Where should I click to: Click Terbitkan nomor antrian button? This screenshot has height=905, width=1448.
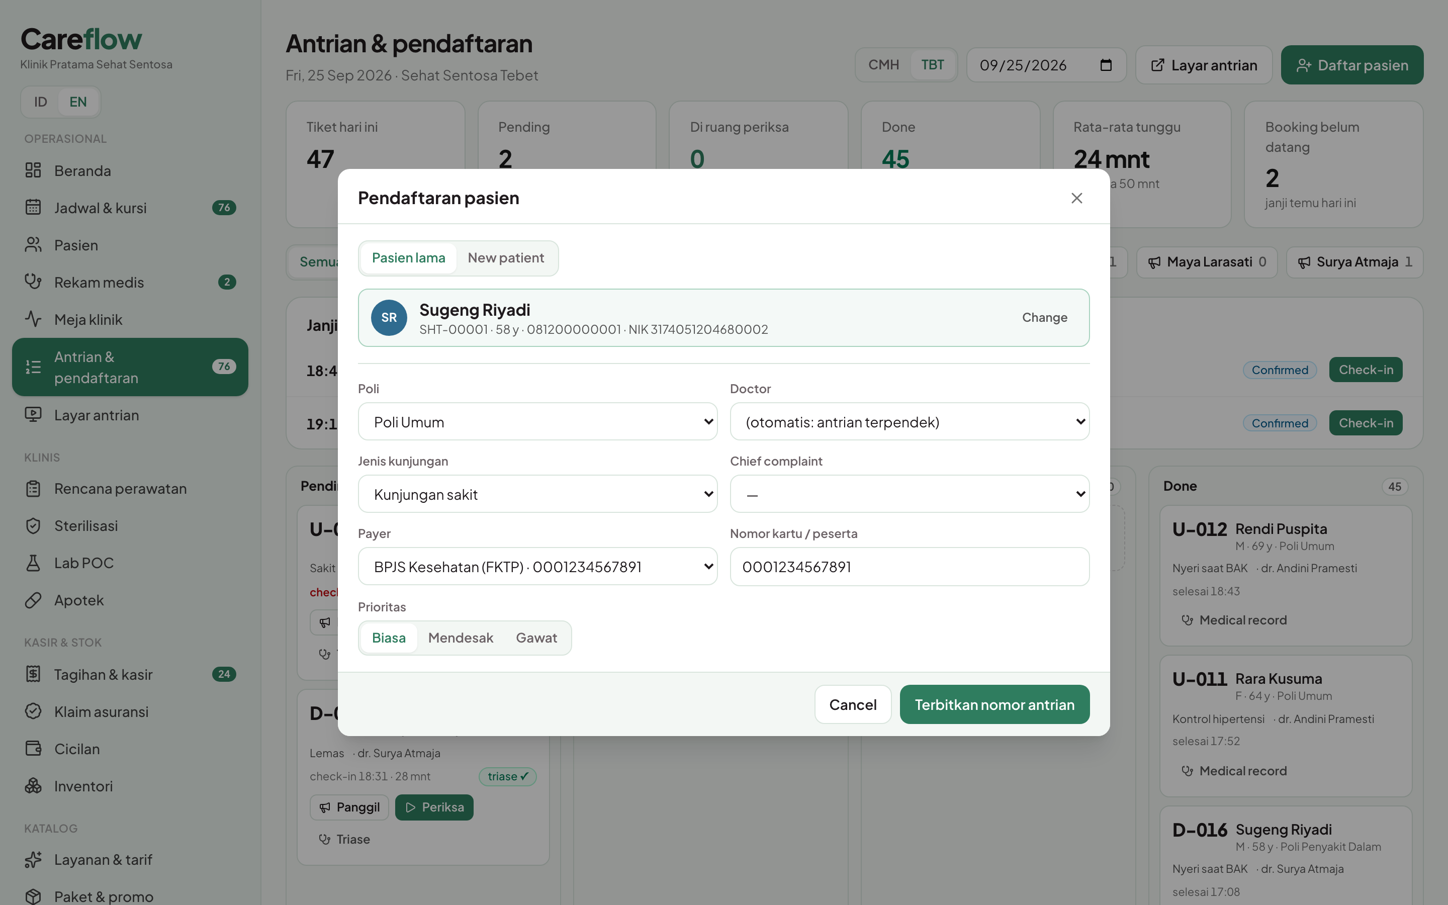click(994, 704)
